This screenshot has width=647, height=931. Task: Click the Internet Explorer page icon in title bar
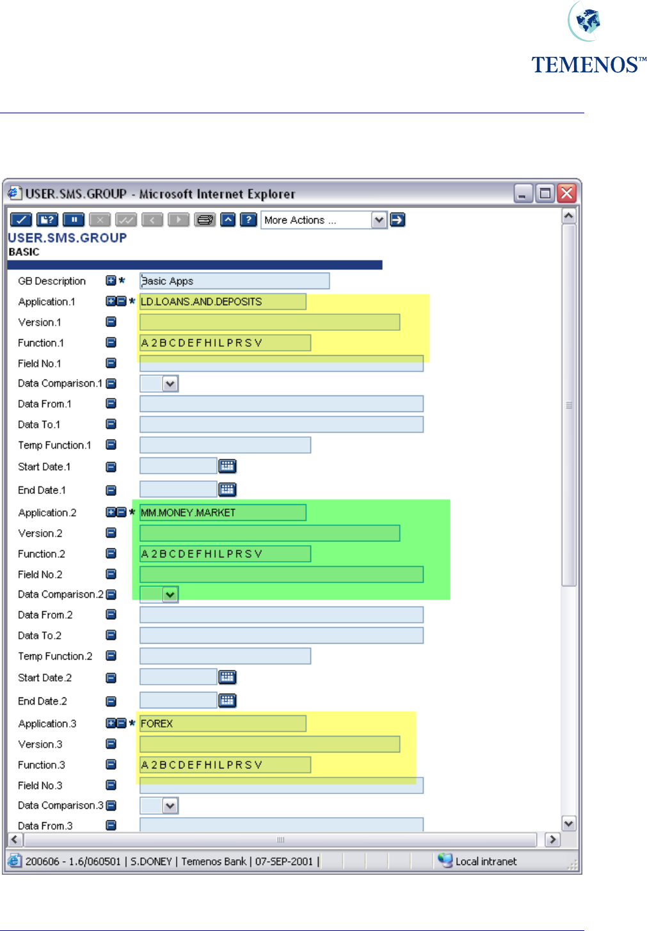[14, 193]
